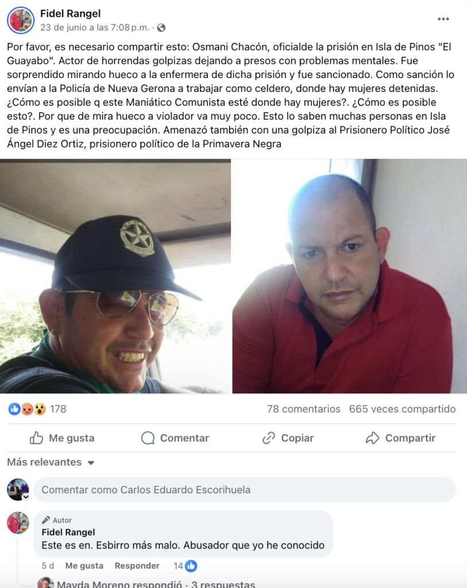Click the blue like icon beside 14
The image size is (467, 588).
click(191, 566)
